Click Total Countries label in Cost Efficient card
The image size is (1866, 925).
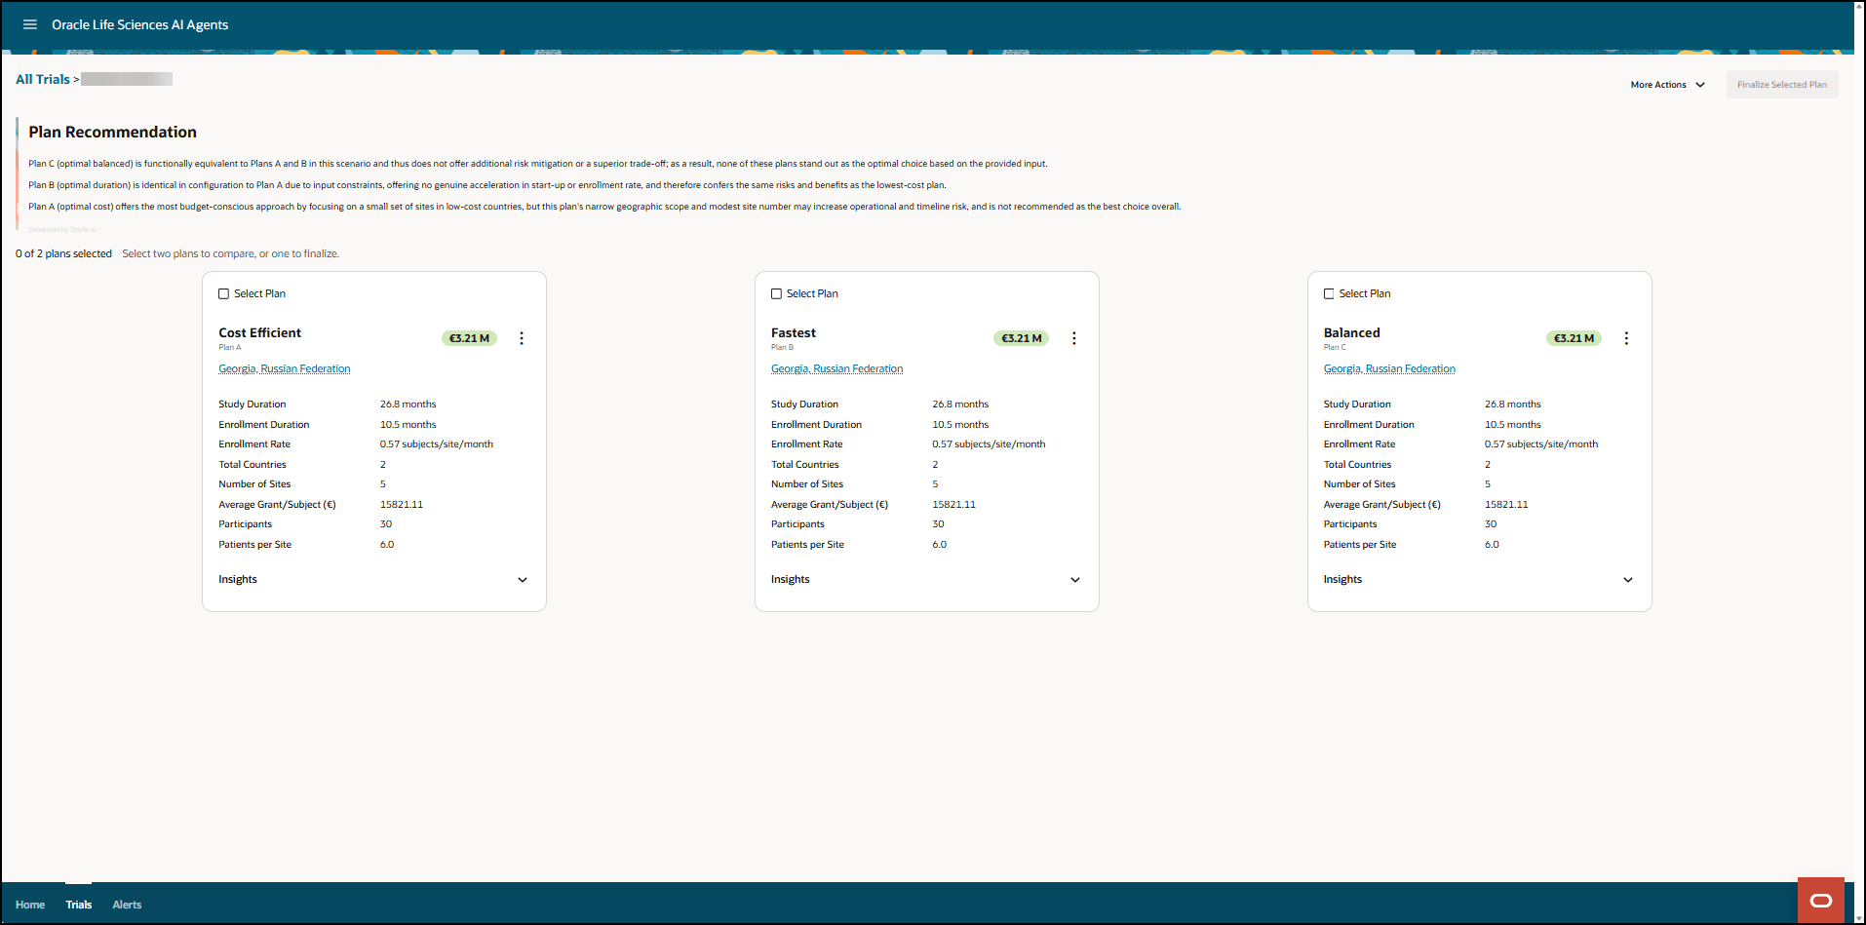tap(253, 464)
